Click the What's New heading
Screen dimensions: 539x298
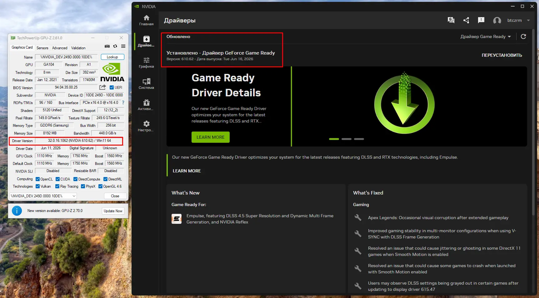coord(186,193)
